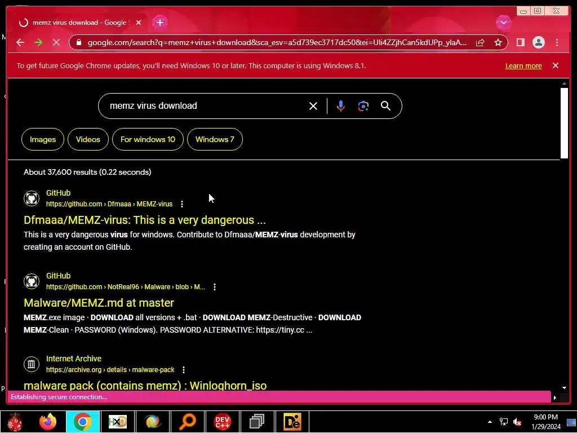Image resolution: width=577 pixels, height=433 pixels.
Task: Filter results by Videos
Action: [88, 139]
